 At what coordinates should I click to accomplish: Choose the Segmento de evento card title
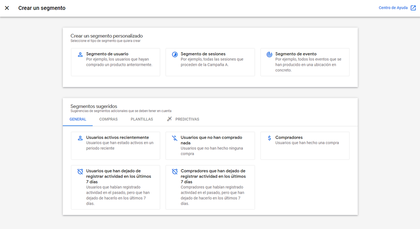[x=296, y=54]
